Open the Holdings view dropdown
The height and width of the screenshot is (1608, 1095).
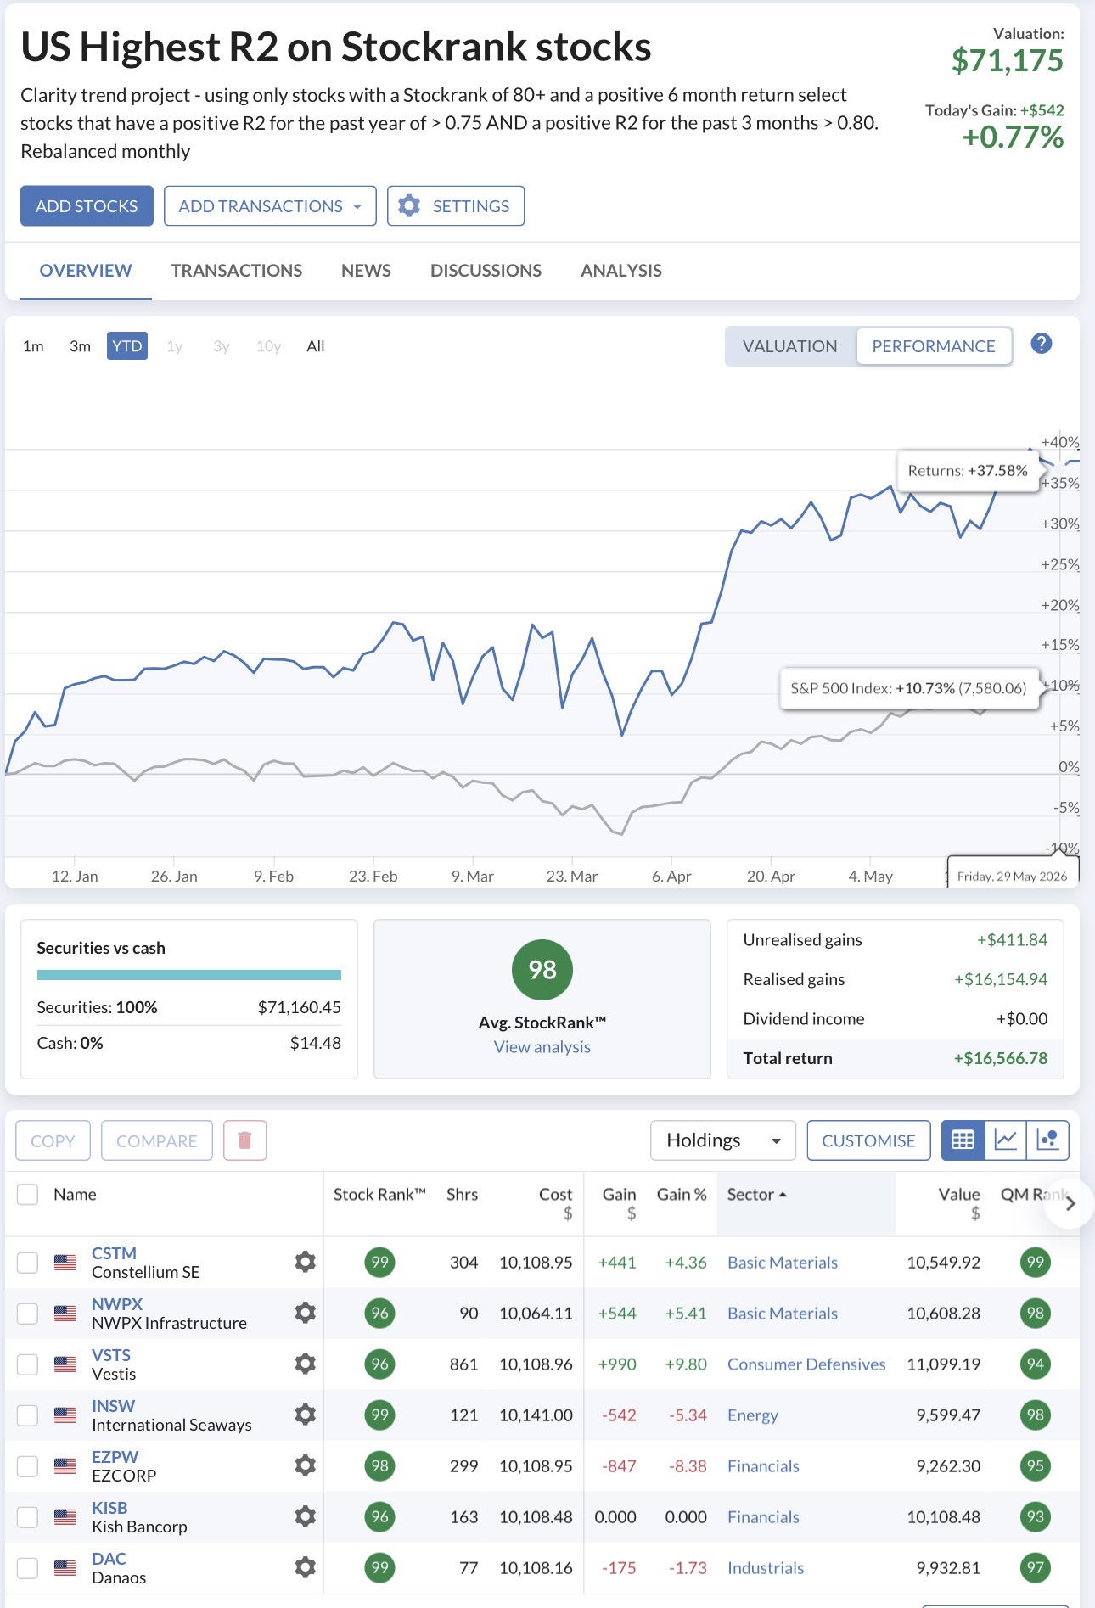tap(723, 1140)
